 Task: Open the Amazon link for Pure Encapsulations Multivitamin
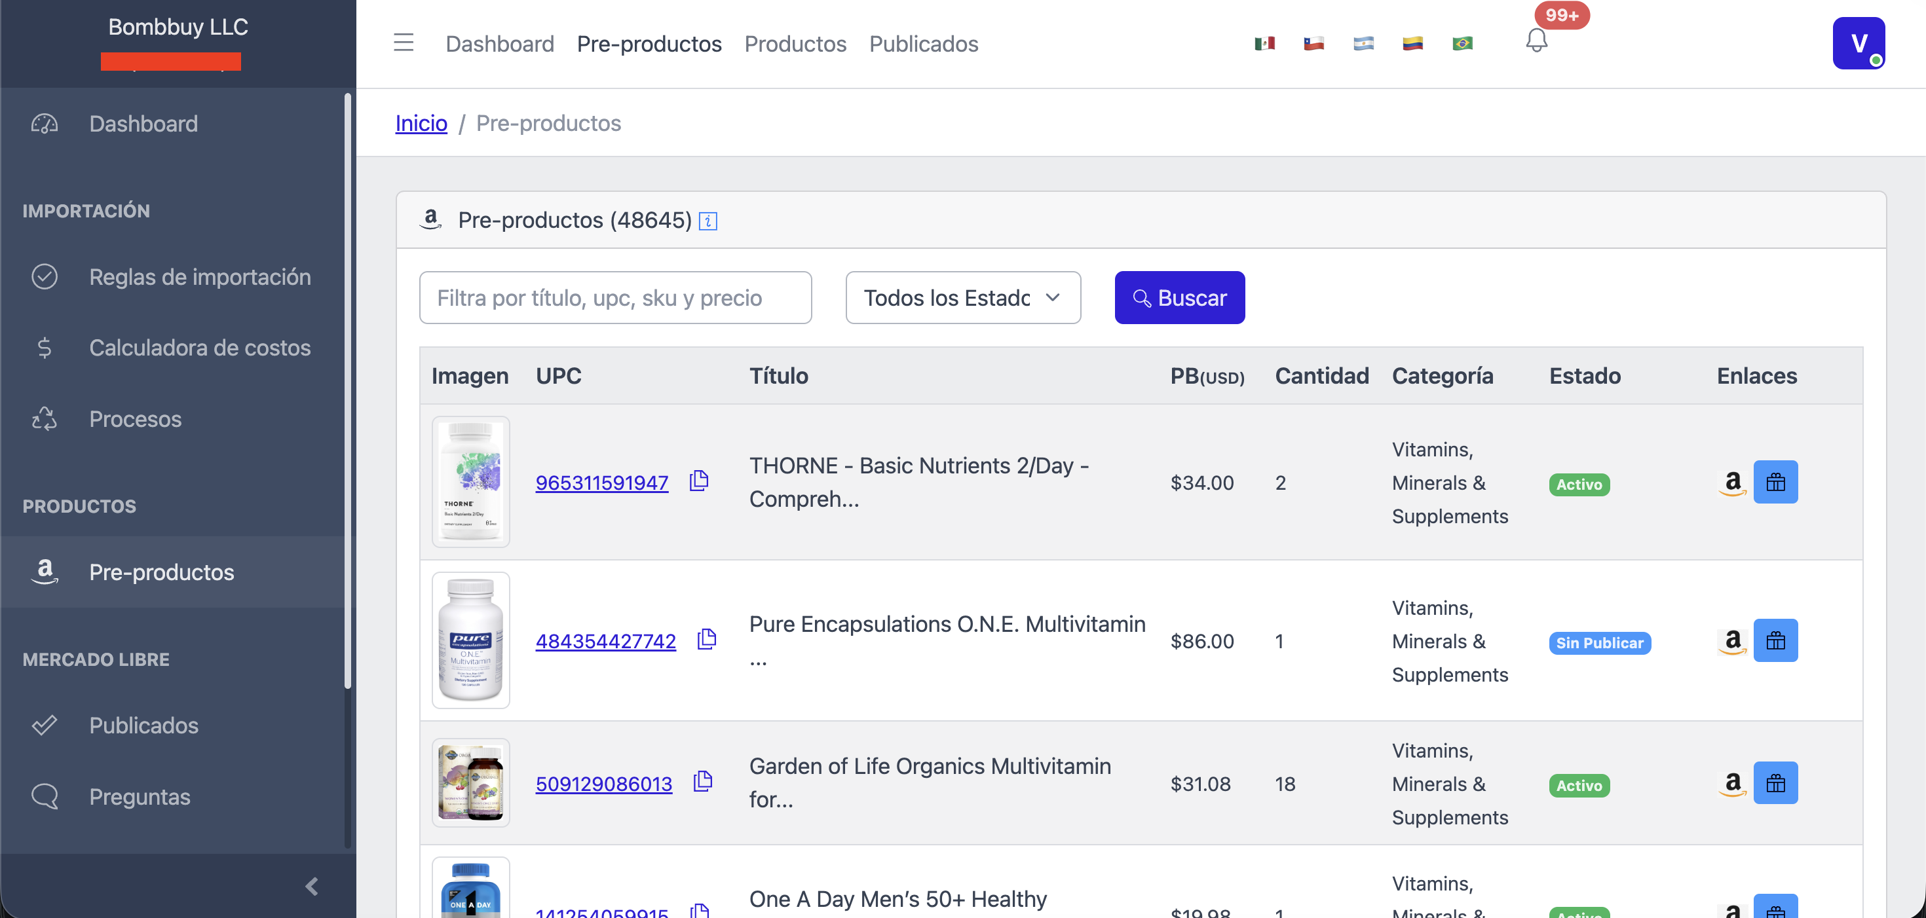[x=1732, y=640]
